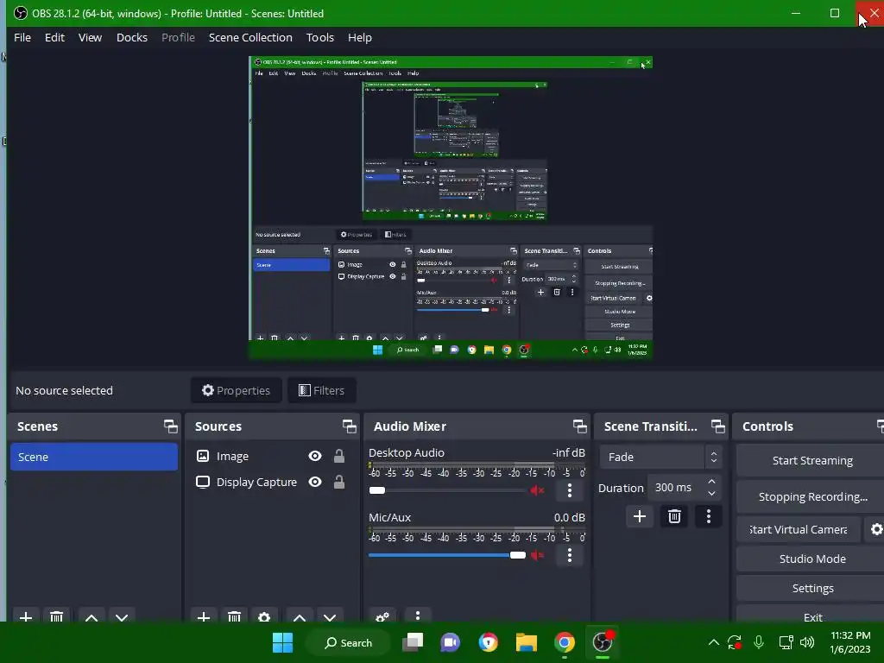Open Desktop Audio options three-dot menu
884x663 pixels.
(x=570, y=490)
